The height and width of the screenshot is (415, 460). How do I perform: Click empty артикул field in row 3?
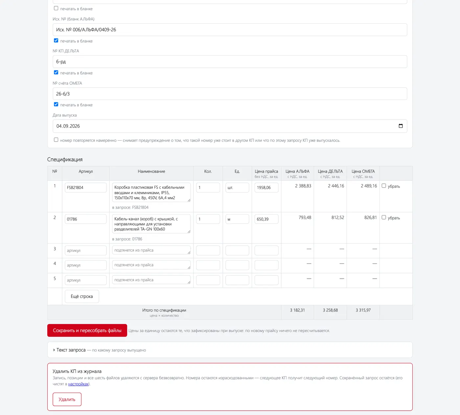pos(86,250)
